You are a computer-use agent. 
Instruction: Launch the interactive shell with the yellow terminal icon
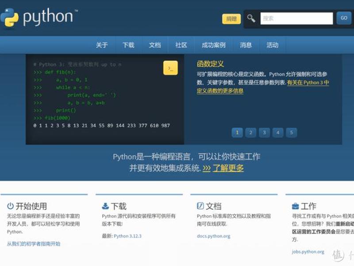coord(170,68)
